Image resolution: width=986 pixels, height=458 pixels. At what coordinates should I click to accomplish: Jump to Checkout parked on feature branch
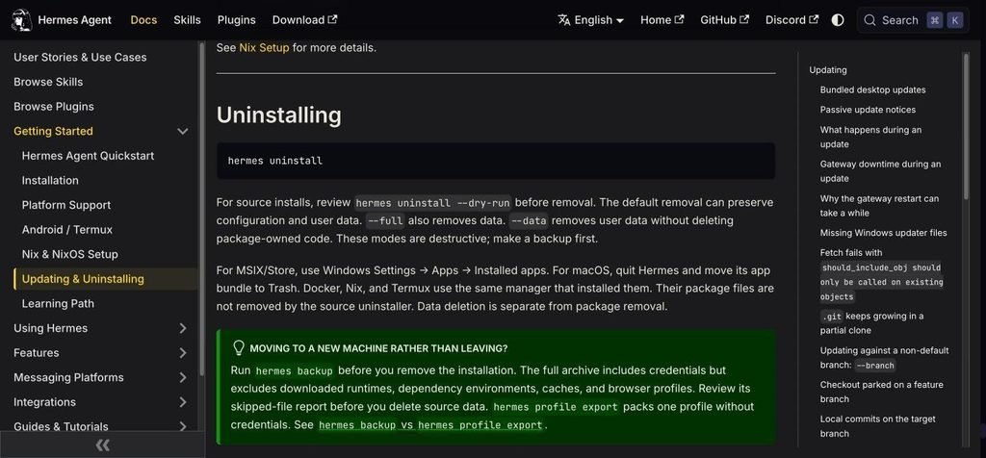882,392
